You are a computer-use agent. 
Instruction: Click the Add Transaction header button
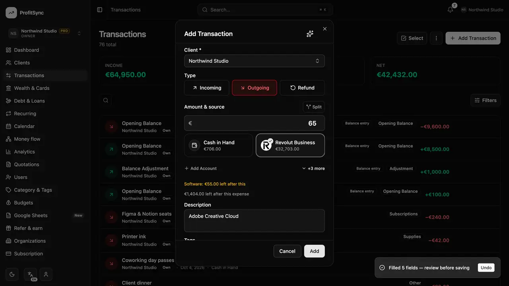tap(473, 38)
